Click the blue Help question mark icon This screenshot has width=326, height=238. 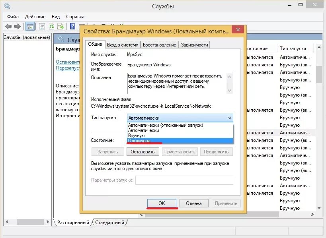[72, 26]
